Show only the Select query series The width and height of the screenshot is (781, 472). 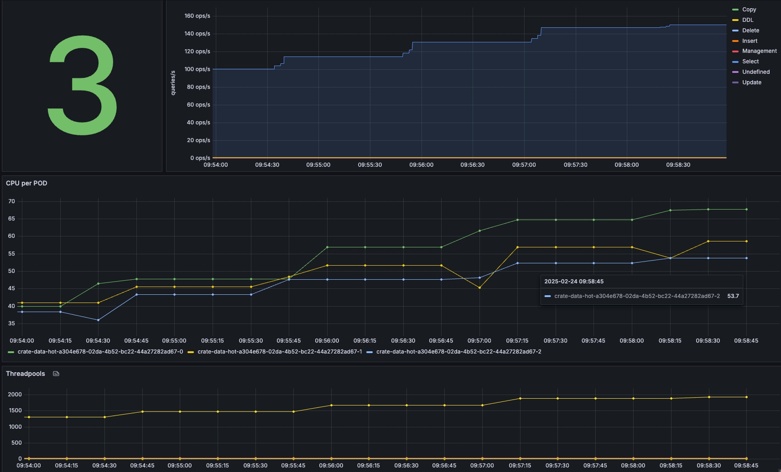click(750, 62)
